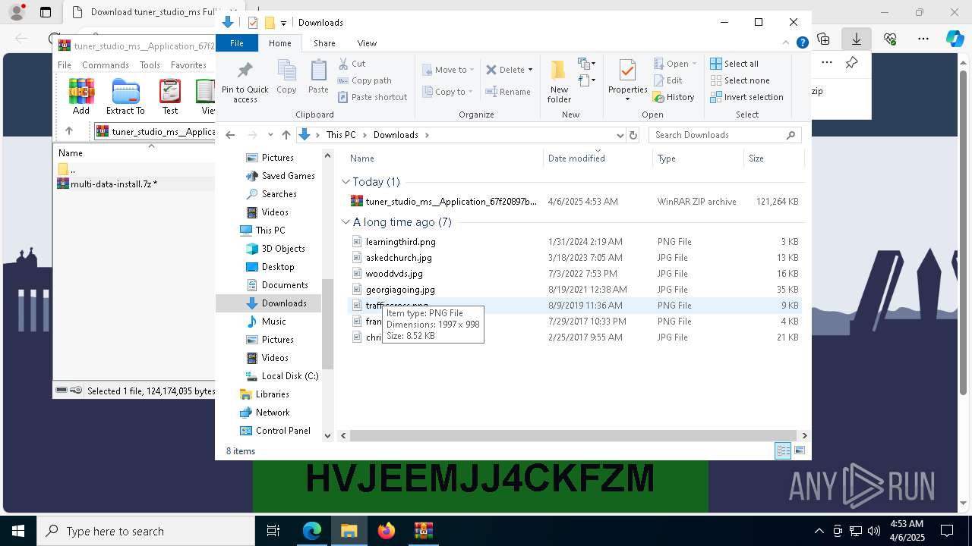Open Microsoft Edge from taskbar
The height and width of the screenshot is (546, 972).
[312, 531]
